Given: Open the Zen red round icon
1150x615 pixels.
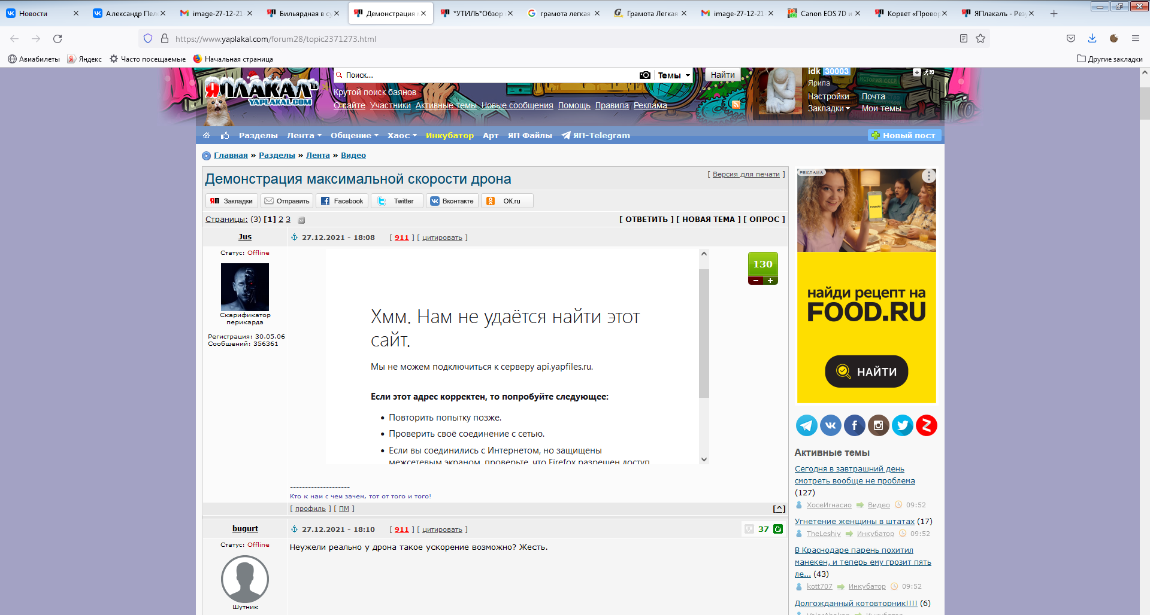Looking at the screenshot, I should point(927,425).
